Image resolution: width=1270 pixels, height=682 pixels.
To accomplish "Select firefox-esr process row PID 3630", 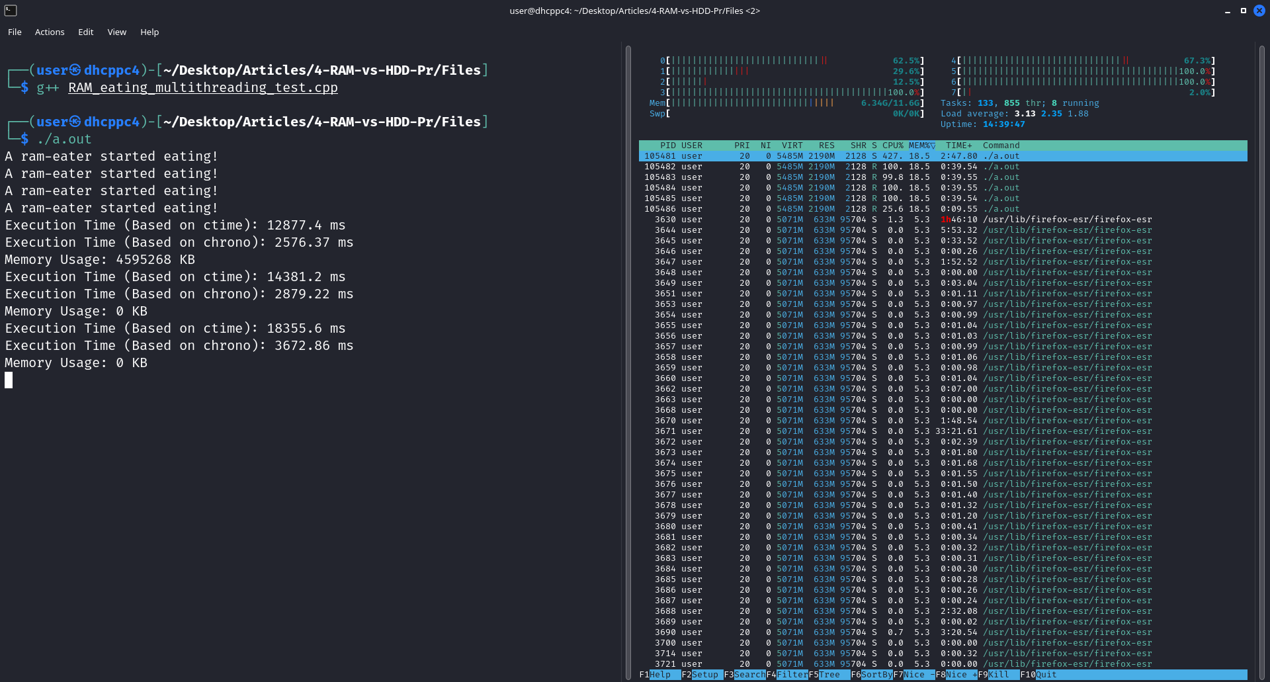I will pos(943,220).
